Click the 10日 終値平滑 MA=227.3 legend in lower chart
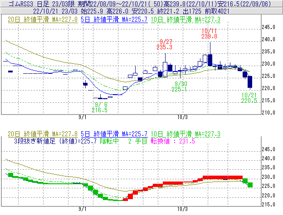This screenshot has height=215, width=283. point(185,134)
